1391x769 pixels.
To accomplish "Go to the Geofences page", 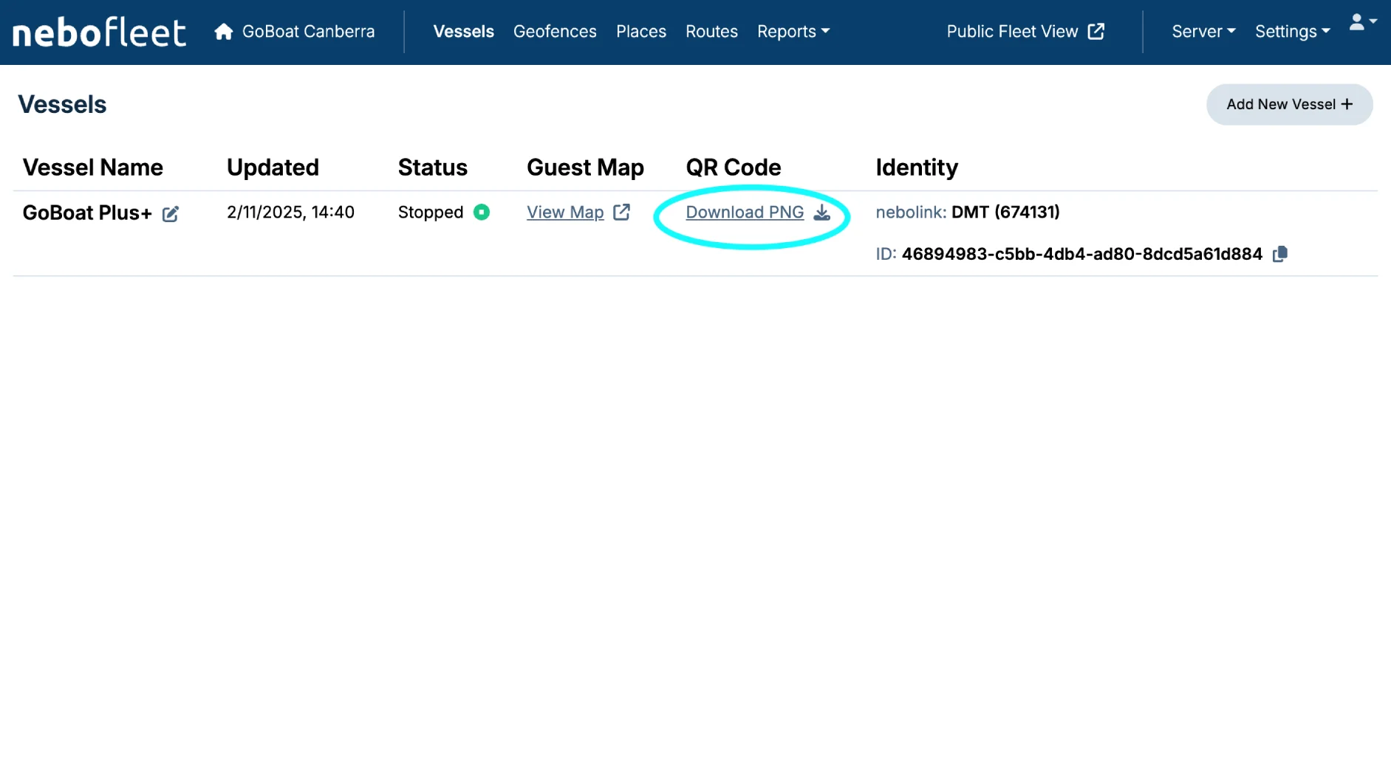I will click(x=555, y=32).
